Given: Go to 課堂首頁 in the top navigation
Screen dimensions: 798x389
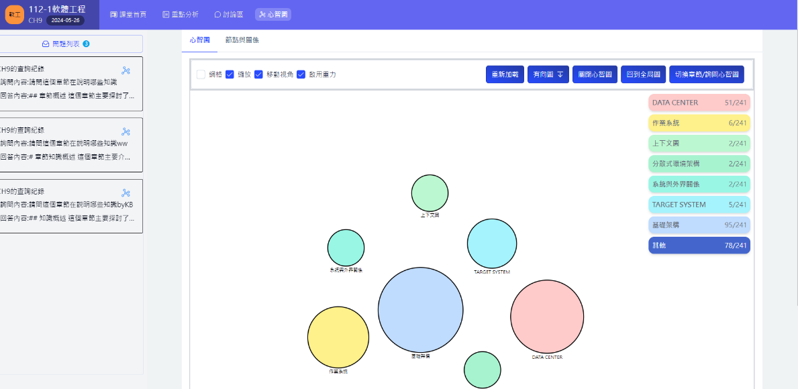Looking at the screenshot, I should 128,14.
